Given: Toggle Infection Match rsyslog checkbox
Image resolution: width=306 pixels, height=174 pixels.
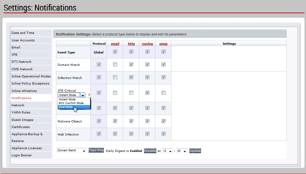Looking at the screenshot, I should 147,77.
